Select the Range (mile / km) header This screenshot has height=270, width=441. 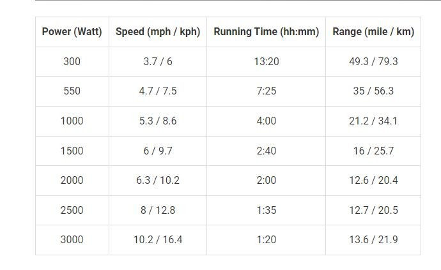point(373,32)
